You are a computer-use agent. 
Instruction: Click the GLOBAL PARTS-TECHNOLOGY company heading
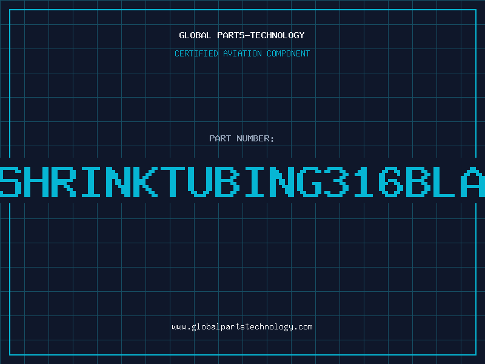242,35
